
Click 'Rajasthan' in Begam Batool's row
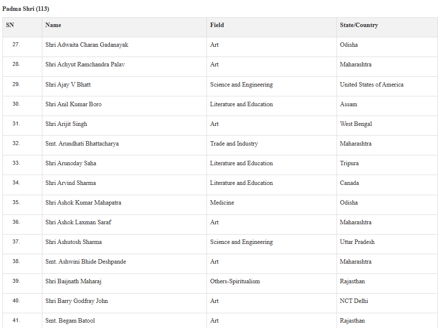(x=352, y=321)
